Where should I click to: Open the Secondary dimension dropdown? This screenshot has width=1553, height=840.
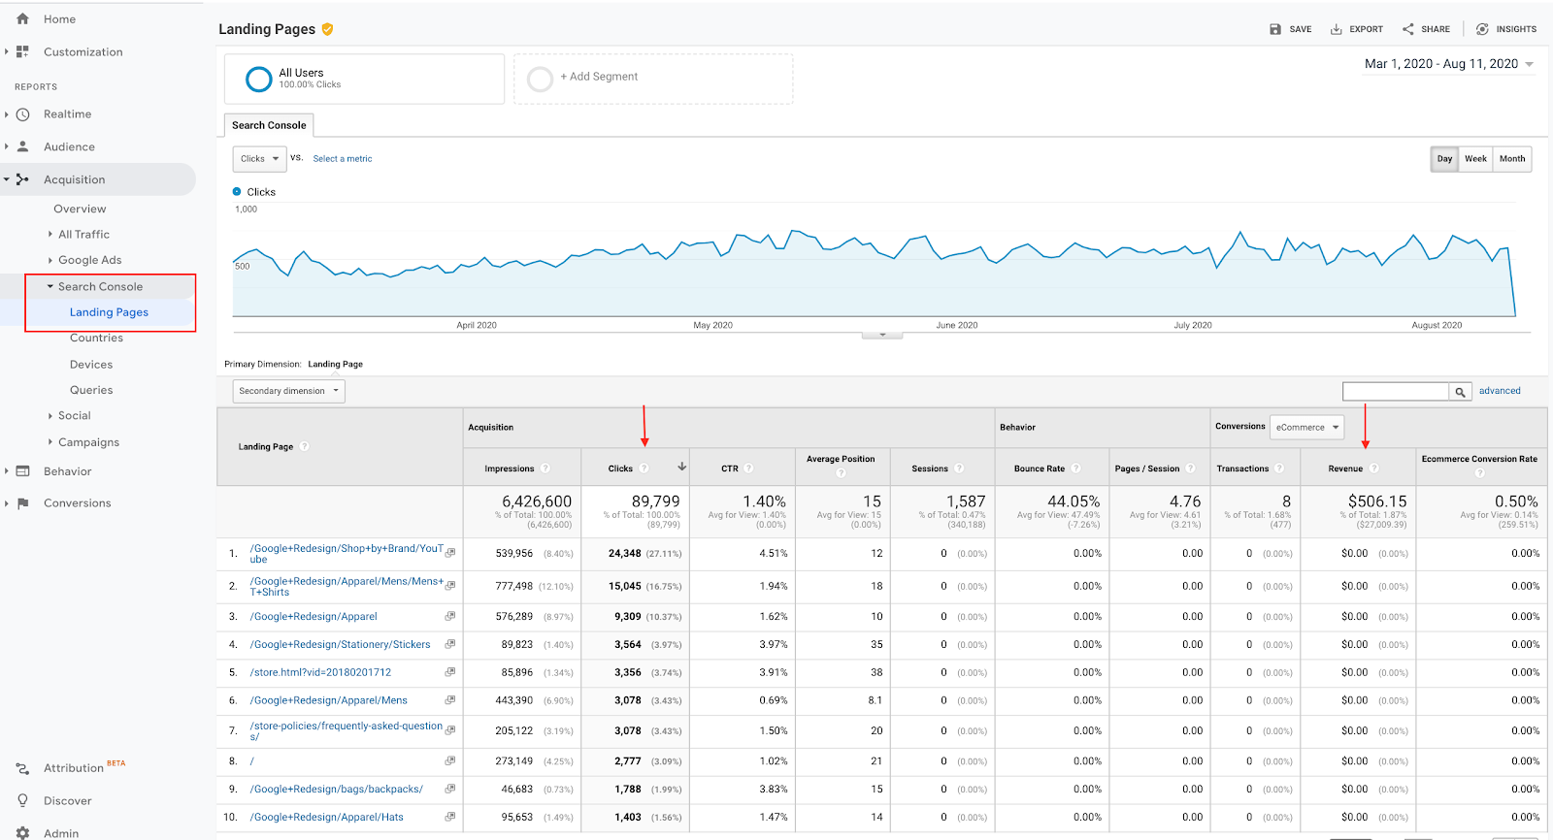coord(289,391)
